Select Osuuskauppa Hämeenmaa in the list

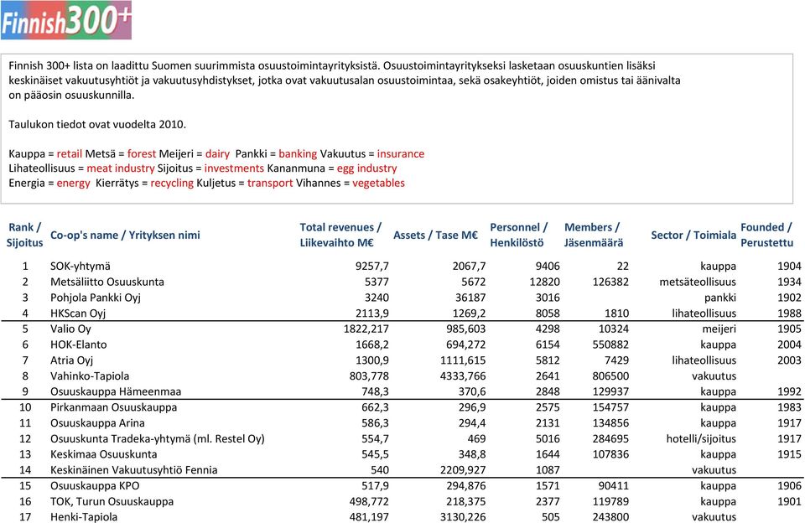tap(116, 391)
